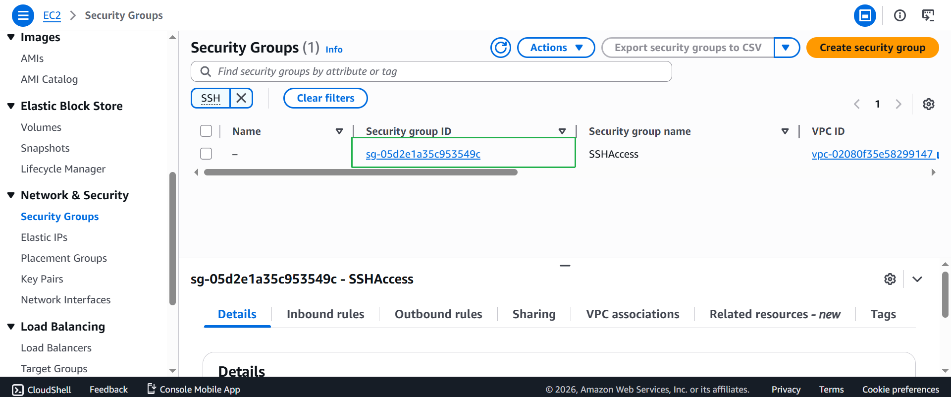The height and width of the screenshot is (397, 951).
Task: Open Security Groups in the sidebar
Action: [x=59, y=217]
